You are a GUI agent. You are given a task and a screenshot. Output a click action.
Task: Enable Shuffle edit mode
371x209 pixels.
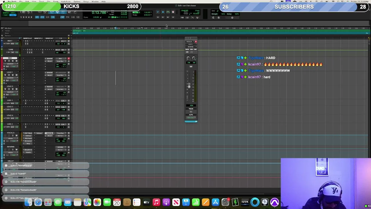point(6,13)
